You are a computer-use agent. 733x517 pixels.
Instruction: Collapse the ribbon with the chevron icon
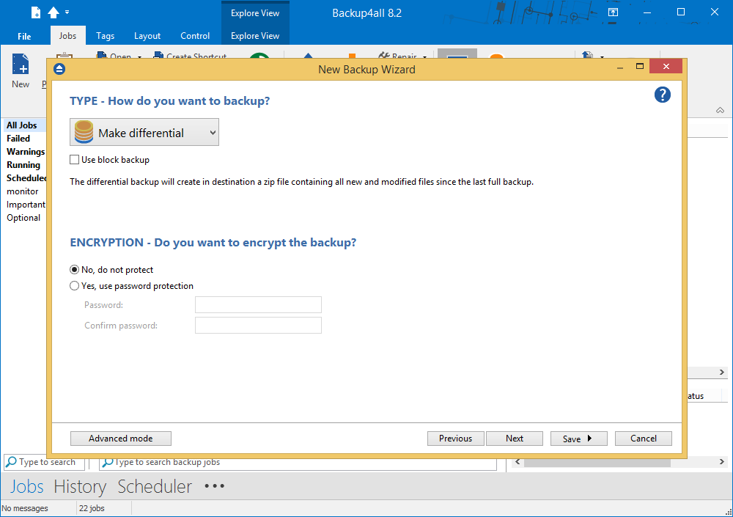pos(720,110)
